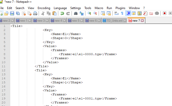172x106 pixels.
Task: Click the Print document icon
Action: [x=35, y=13]
